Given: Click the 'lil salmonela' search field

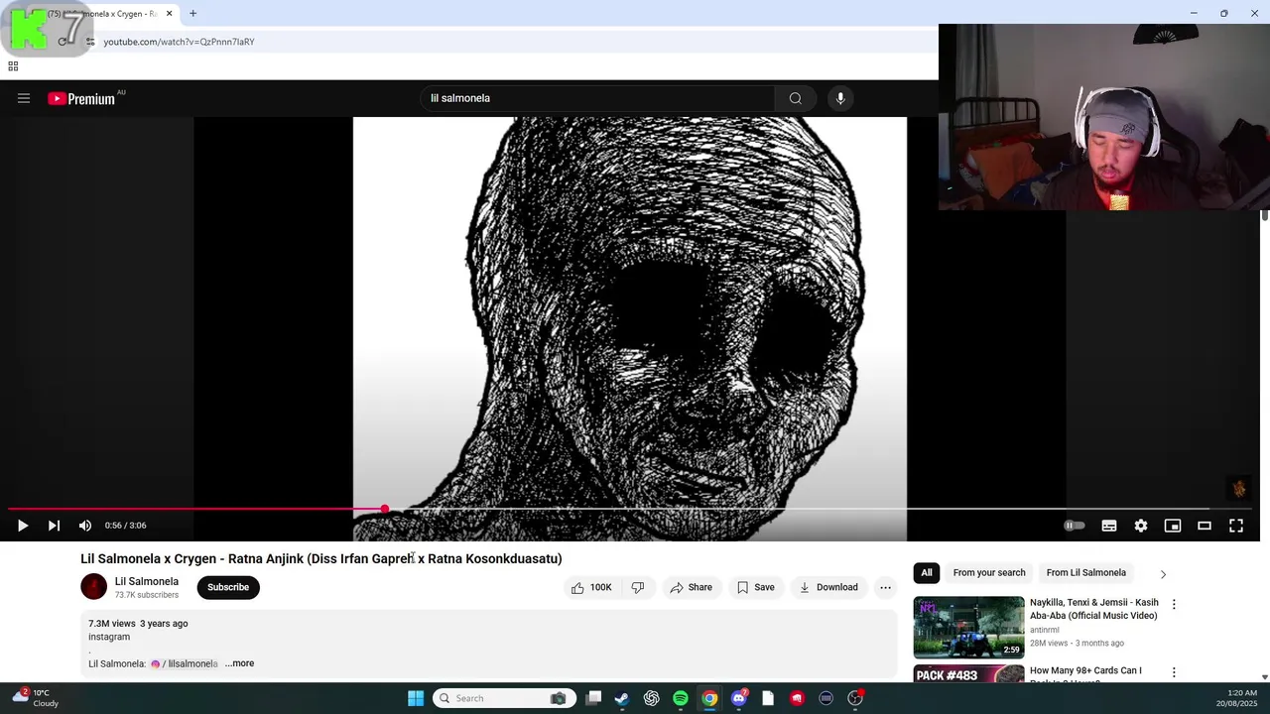Looking at the screenshot, I should coord(597,98).
